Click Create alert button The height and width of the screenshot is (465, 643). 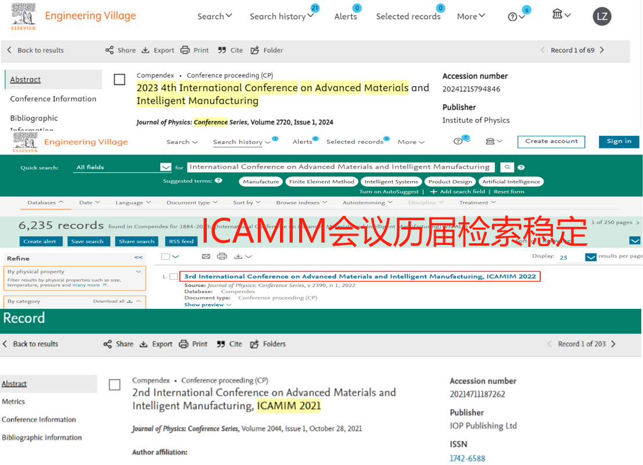click(41, 241)
